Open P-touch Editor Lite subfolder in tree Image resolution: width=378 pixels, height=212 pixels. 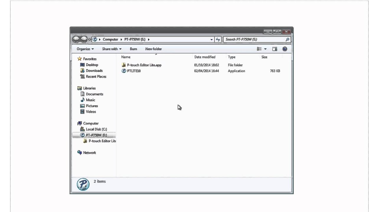102,141
